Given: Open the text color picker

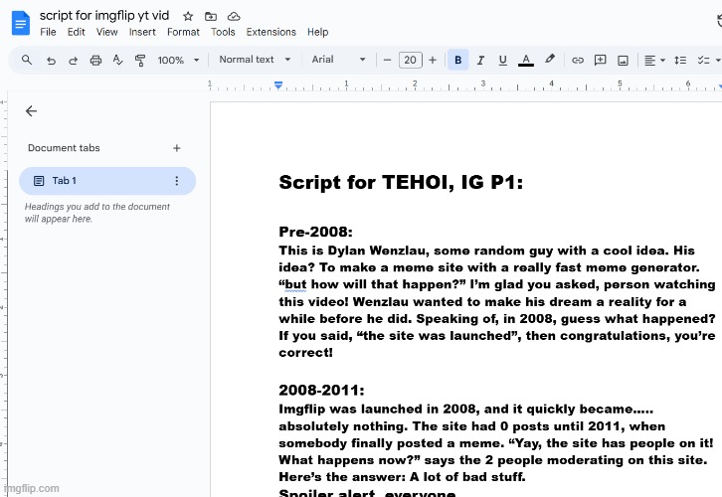Looking at the screenshot, I should point(526,61).
